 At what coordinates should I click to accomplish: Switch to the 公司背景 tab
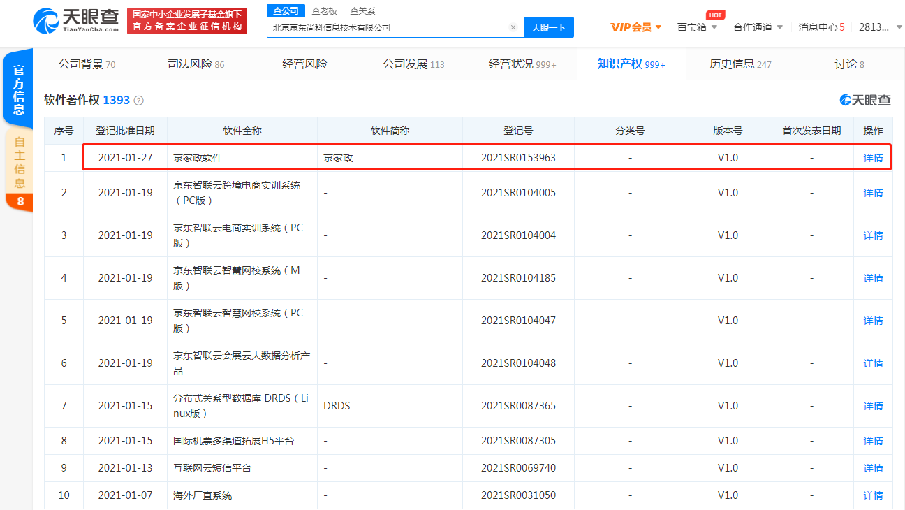point(87,64)
